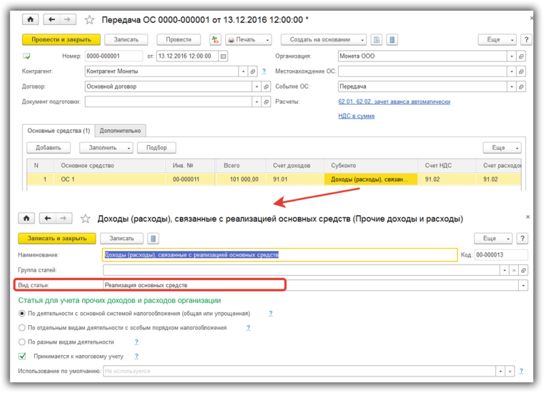Open the Еще menu in the top document toolbar
Viewport: 544px width, 393px height.
tap(497, 39)
